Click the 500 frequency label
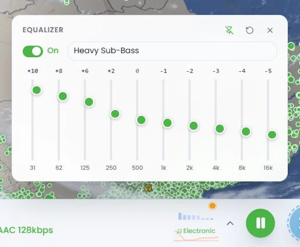Image resolution: width=300 pixels, height=247 pixels. [x=137, y=168]
